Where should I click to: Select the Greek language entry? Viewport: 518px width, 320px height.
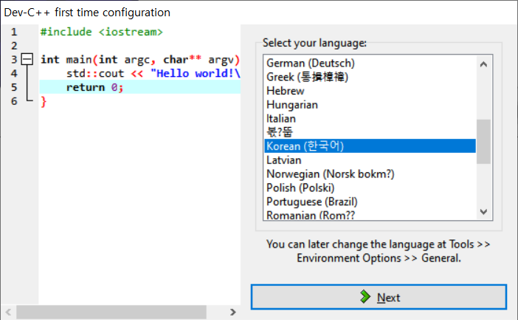pyautogui.click(x=370, y=77)
